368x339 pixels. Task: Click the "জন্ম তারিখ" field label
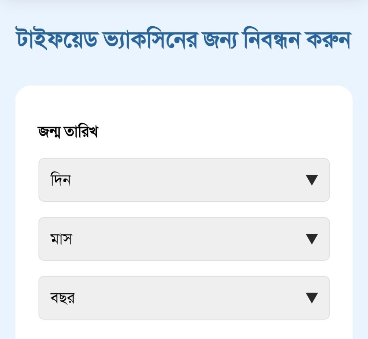coord(68,132)
